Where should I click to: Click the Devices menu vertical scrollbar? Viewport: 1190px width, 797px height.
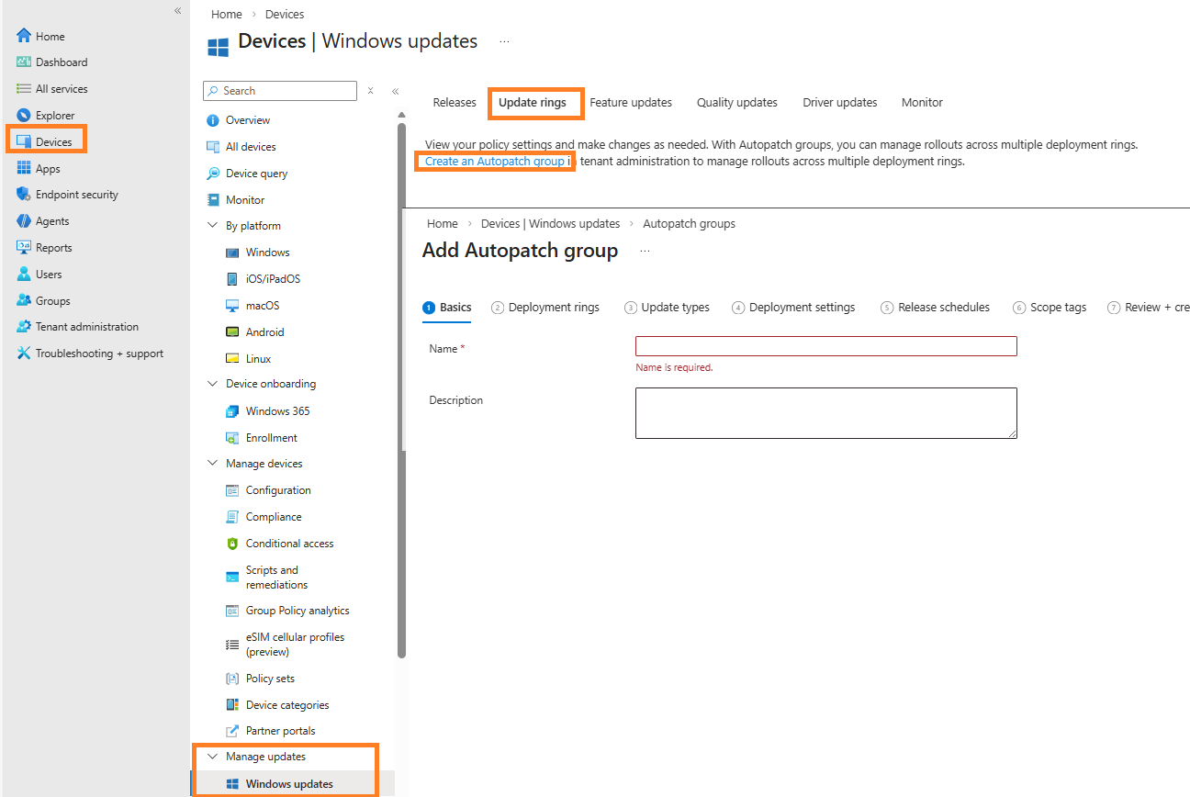coord(401,390)
